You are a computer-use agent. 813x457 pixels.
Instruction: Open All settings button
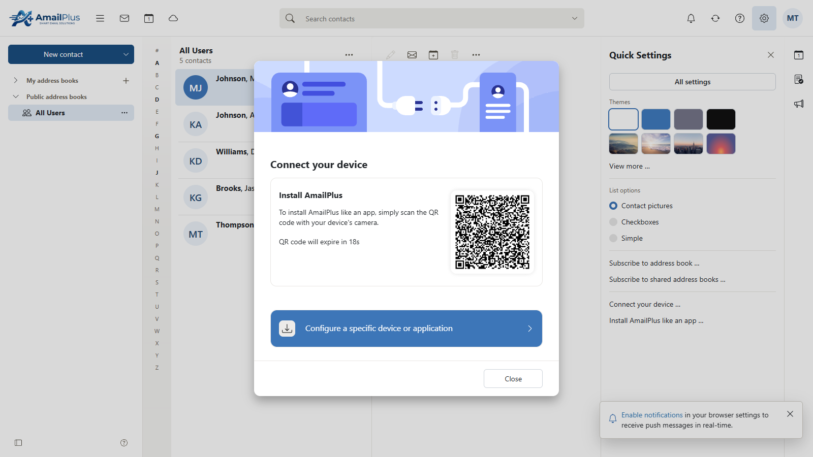pos(693,82)
